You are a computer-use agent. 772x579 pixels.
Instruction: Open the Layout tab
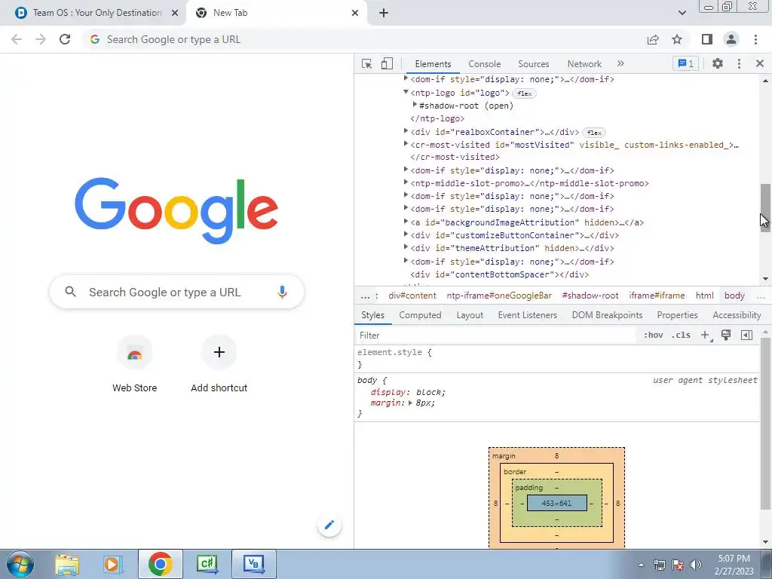click(470, 315)
